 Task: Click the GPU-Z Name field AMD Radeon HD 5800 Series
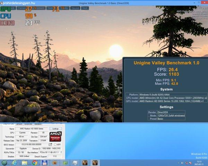click(x=32, y=129)
